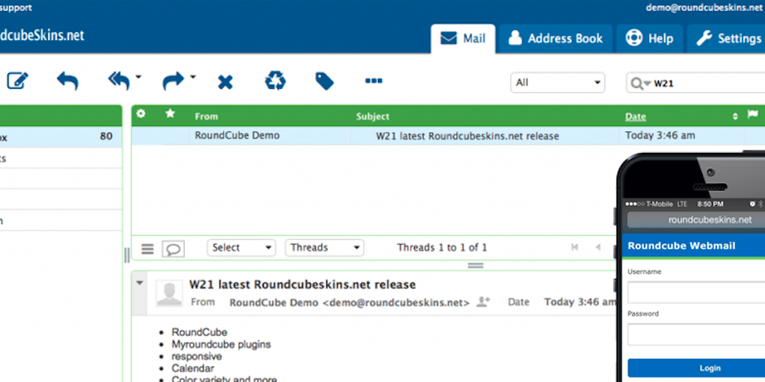The image size is (765, 382).
Task: Click the Delete X icon
Action: [x=225, y=82]
